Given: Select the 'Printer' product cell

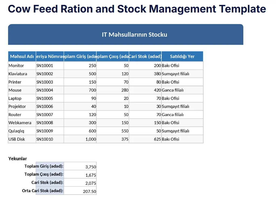Looking at the screenshot, I should point(22,82).
